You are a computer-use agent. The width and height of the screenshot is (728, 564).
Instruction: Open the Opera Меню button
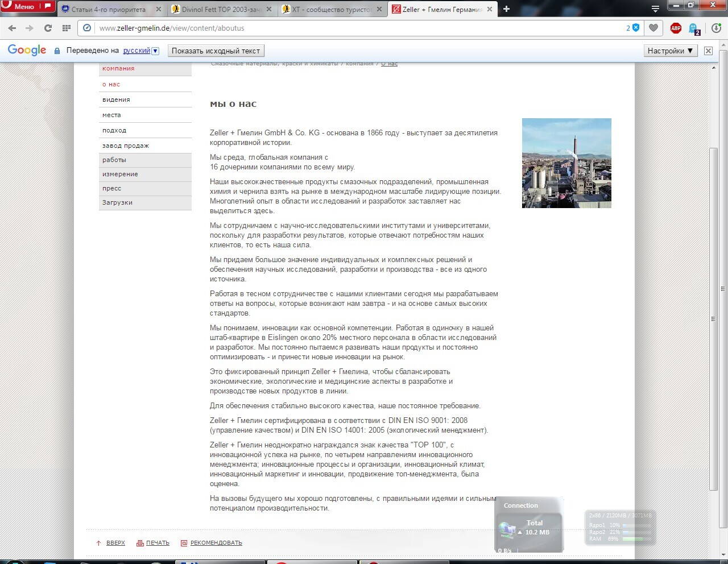27,6
